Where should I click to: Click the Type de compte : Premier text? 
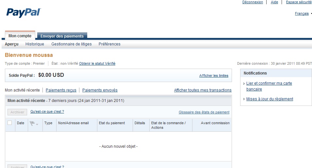25,63
